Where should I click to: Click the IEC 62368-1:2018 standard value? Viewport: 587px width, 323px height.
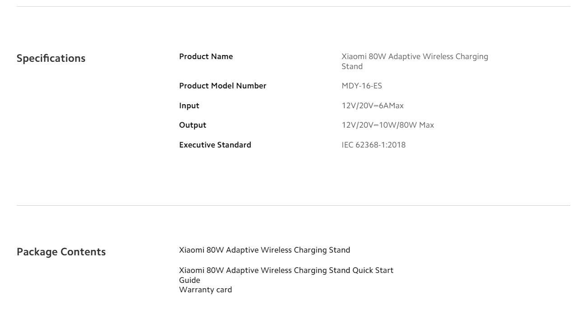pos(373,145)
